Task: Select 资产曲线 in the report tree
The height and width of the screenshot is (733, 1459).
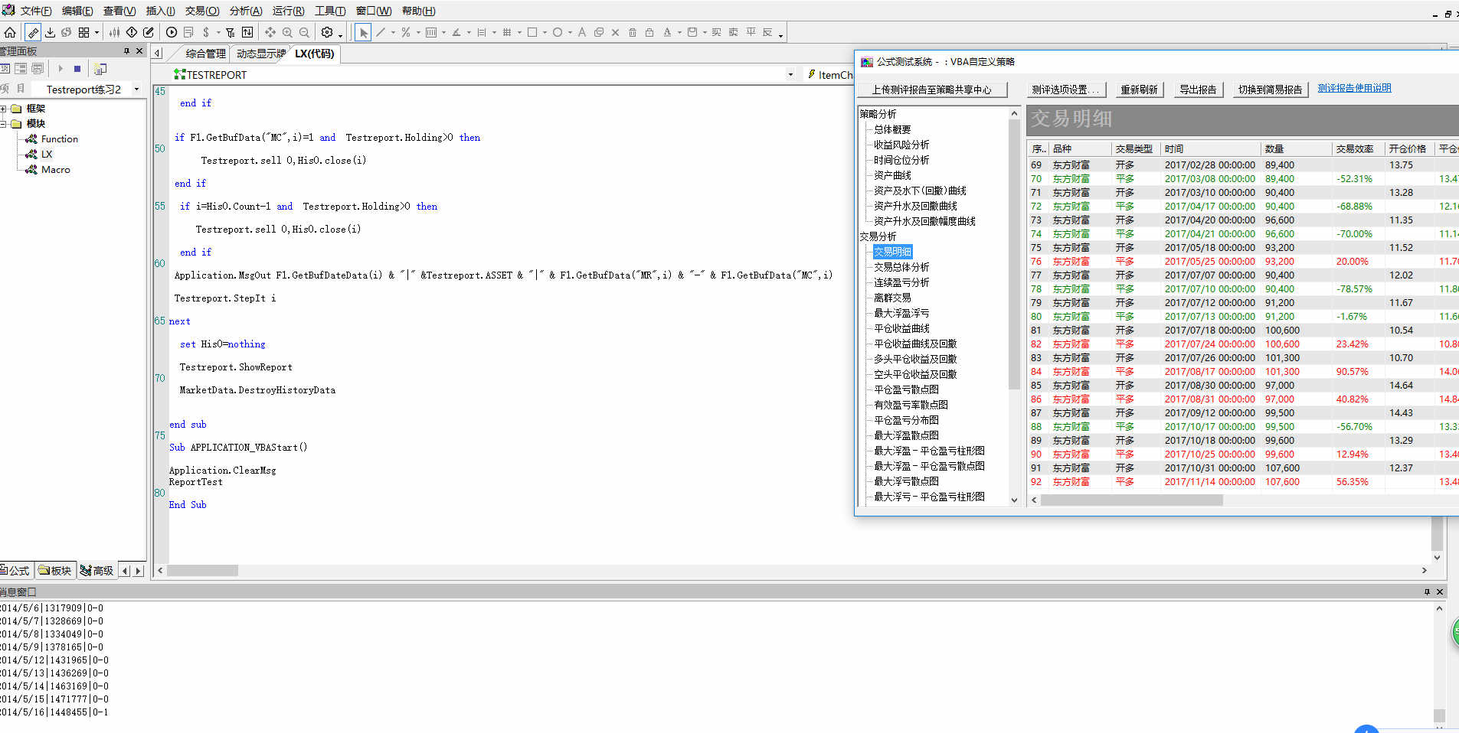Action: pos(892,175)
